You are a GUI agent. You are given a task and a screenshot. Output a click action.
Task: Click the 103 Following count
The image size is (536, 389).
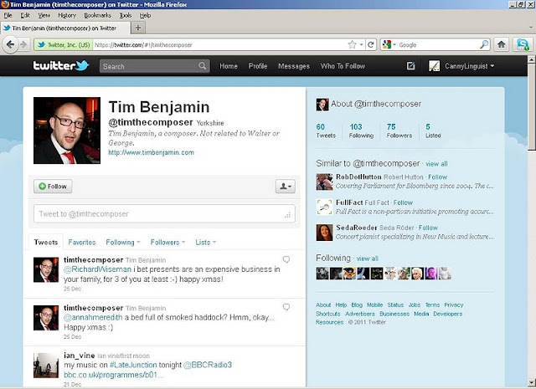coord(361,131)
